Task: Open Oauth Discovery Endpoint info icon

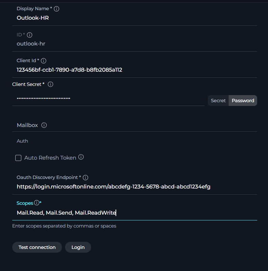Action: point(85,178)
